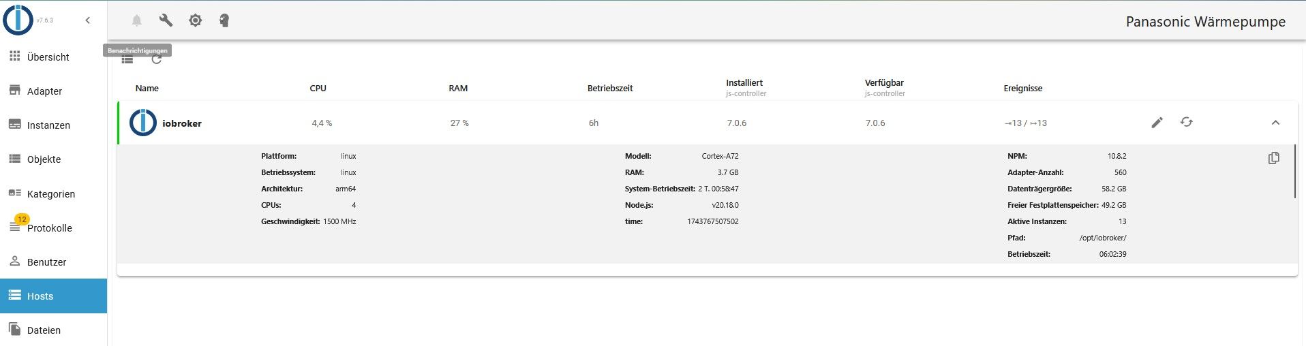Open Protokolle log page
Image resolution: width=1306 pixels, height=346 pixels.
(x=53, y=228)
